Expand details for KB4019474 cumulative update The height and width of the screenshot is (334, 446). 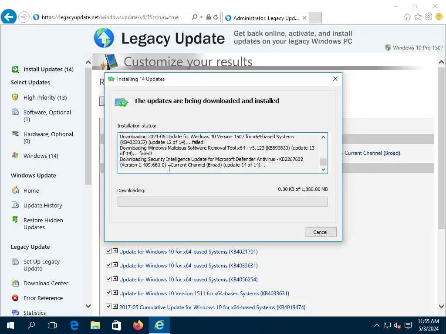pos(115,307)
